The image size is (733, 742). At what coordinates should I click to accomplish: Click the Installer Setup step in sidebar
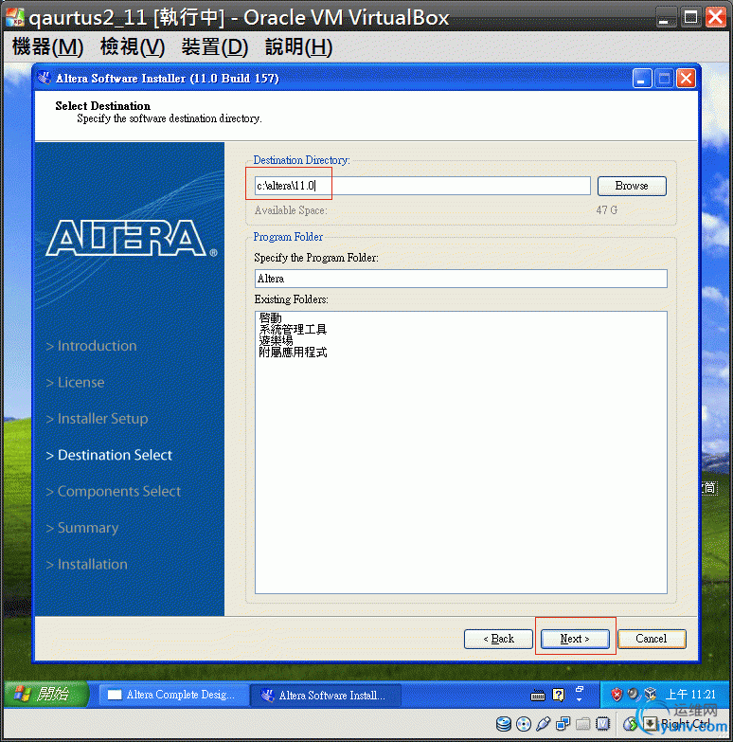click(x=97, y=419)
